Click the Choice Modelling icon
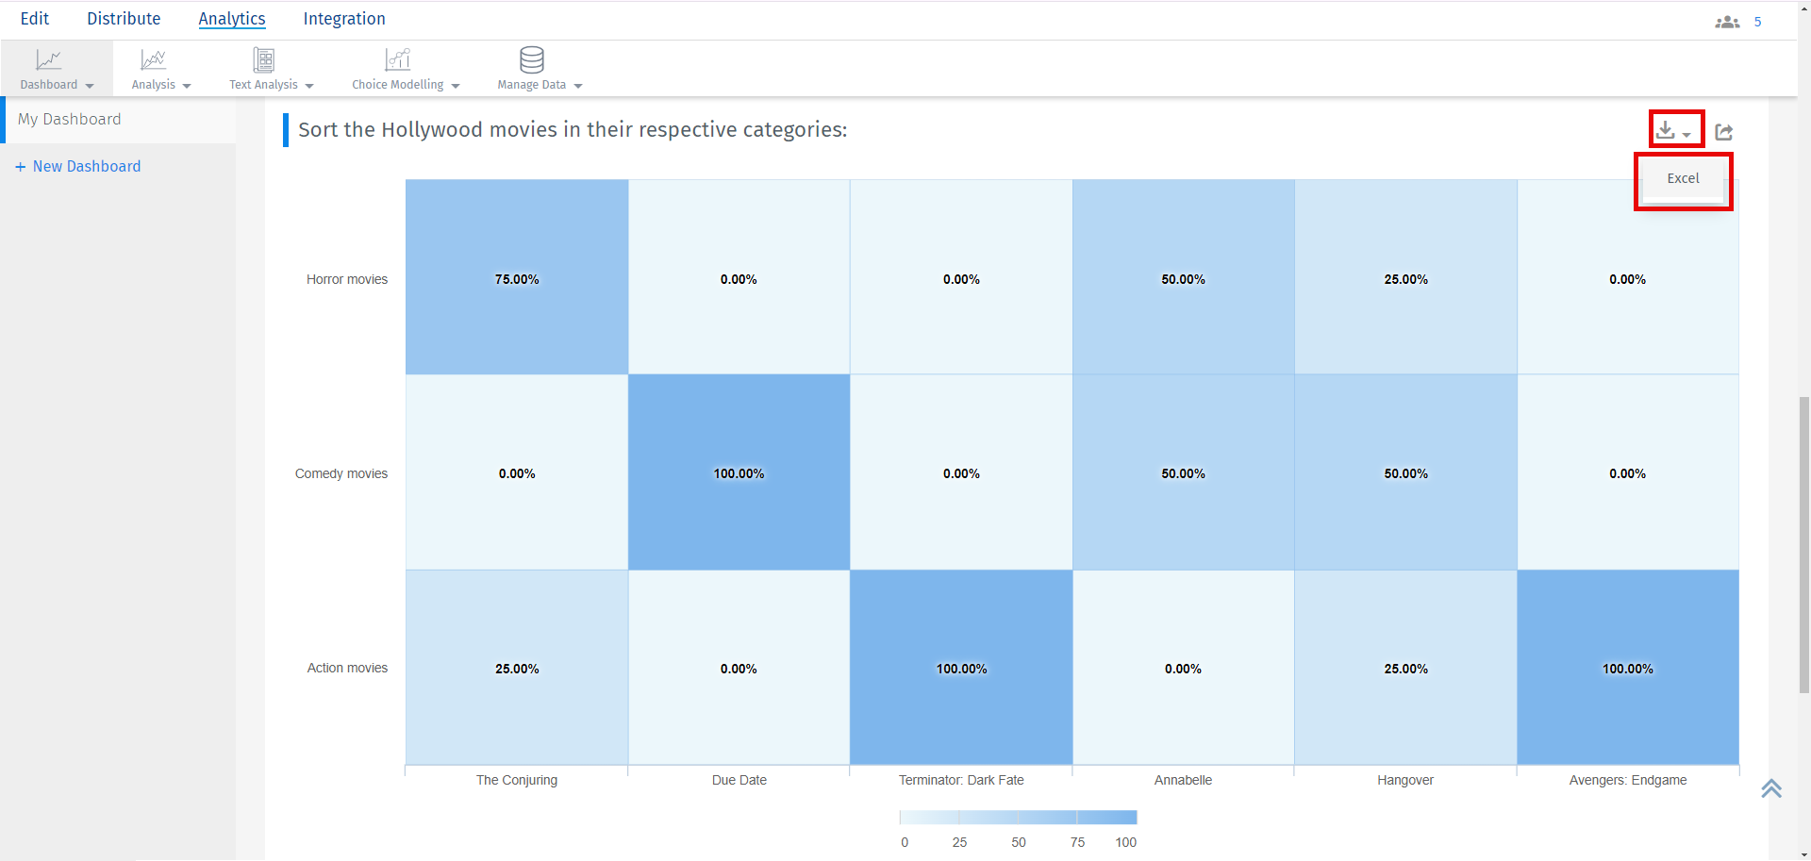This screenshot has width=1811, height=861. (x=398, y=60)
